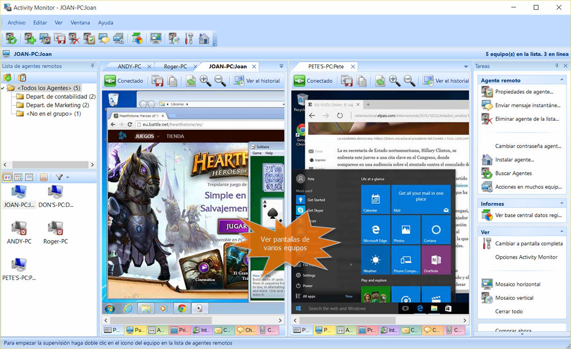
Task: Collapse the Informes task section
Action: coord(562,204)
